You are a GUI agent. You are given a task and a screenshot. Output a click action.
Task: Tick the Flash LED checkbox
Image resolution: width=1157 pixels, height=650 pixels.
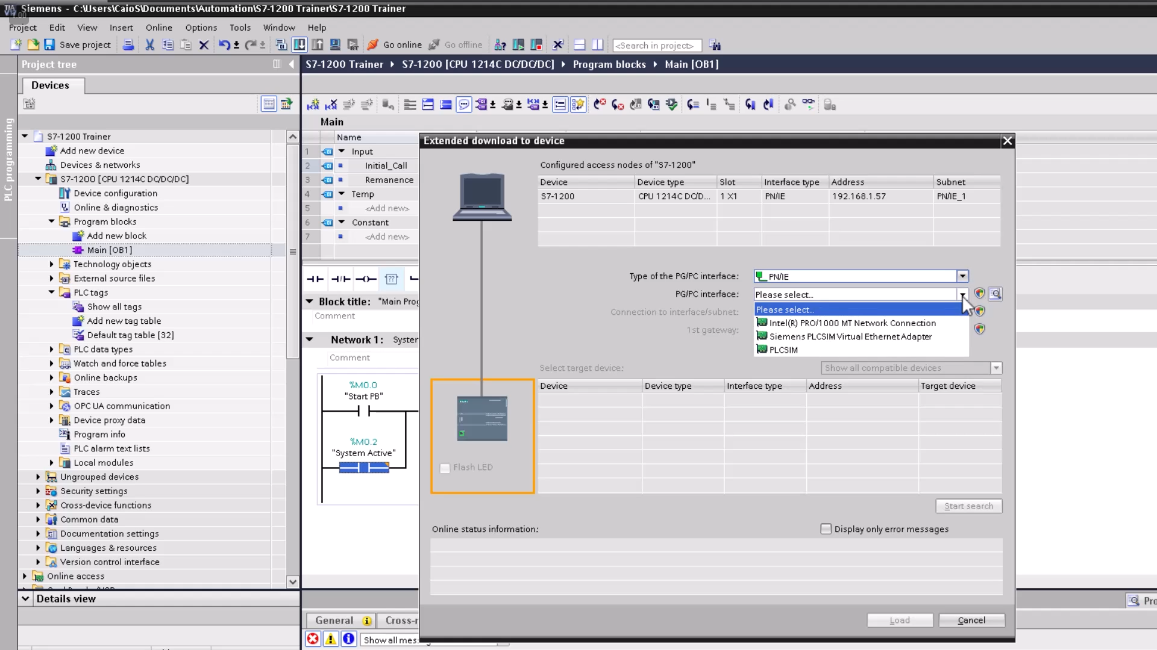coord(445,468)
